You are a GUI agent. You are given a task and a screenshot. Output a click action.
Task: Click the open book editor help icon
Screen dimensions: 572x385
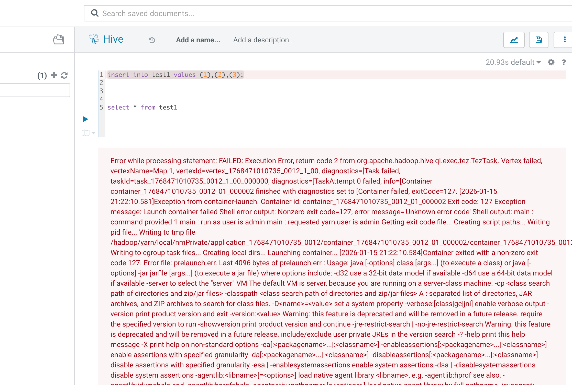[85, 133]
